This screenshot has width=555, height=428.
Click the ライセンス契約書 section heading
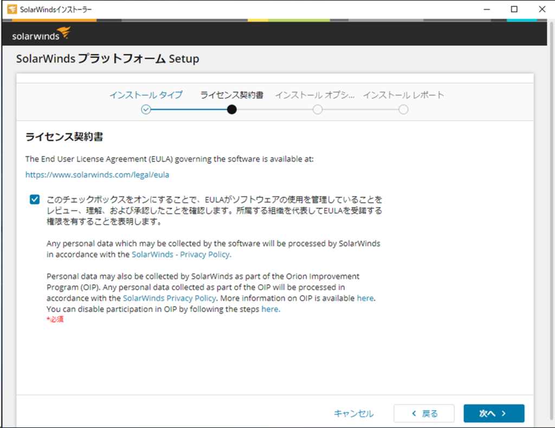pyautogui.click(x=64, y=137)
